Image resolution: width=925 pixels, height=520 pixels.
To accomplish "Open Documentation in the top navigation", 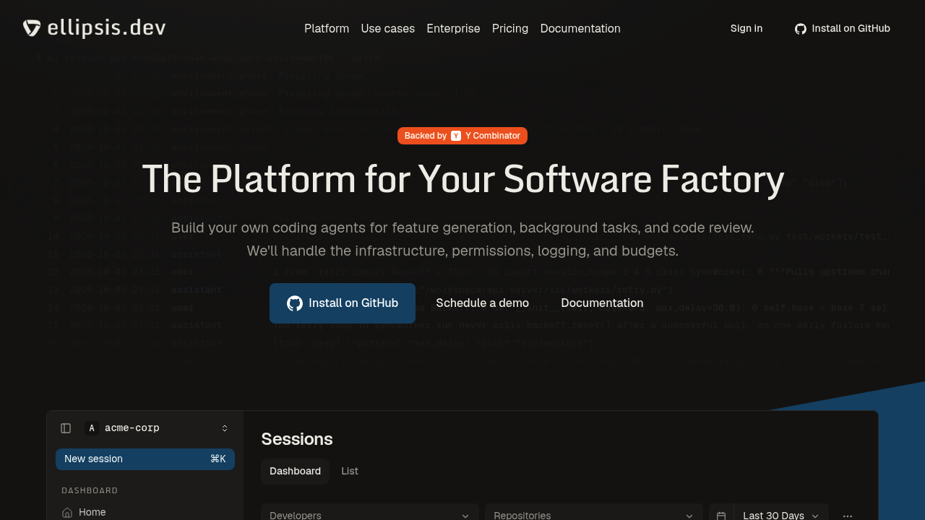I will (580, 28).
